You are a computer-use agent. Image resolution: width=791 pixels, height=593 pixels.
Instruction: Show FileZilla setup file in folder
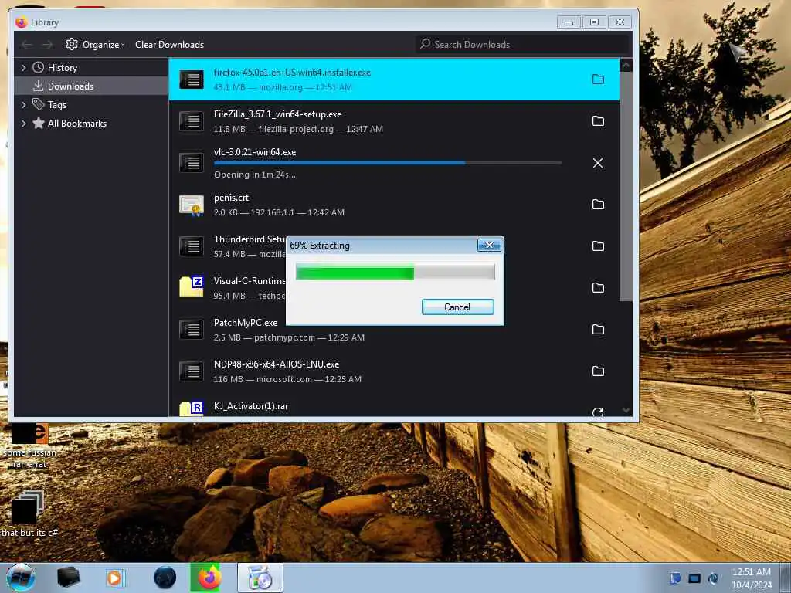598,121
